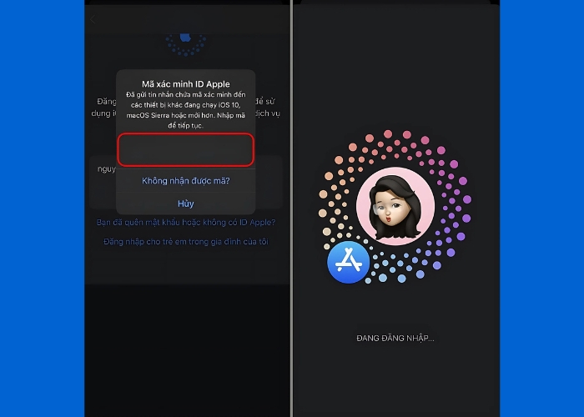The image size is (584, 417).
Task: Click the verification message text about iOS 10
Action: [x=186, y=110]
